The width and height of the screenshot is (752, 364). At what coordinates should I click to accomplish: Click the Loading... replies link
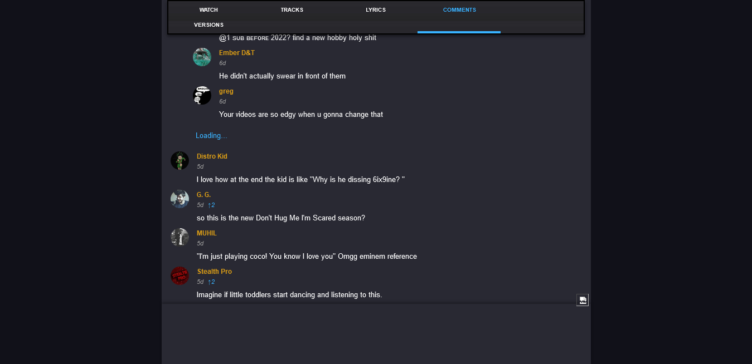pos(211,136)
